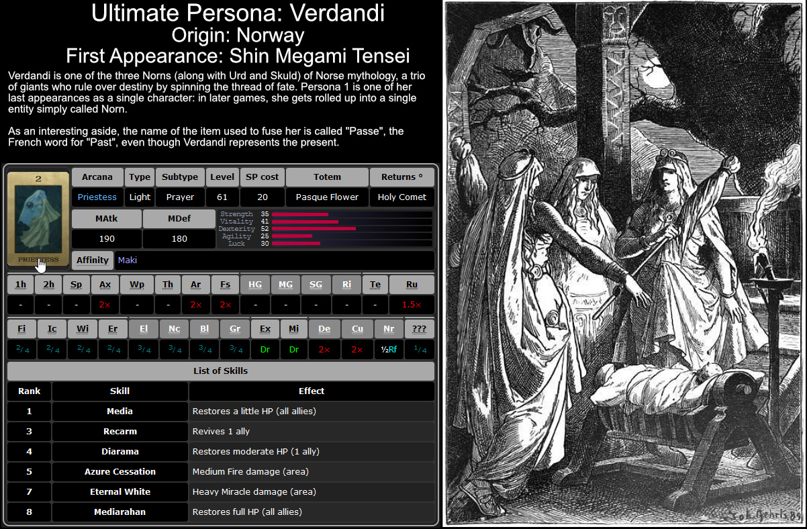Click the 2h weapon abbreviation

(x=48, y=285)
